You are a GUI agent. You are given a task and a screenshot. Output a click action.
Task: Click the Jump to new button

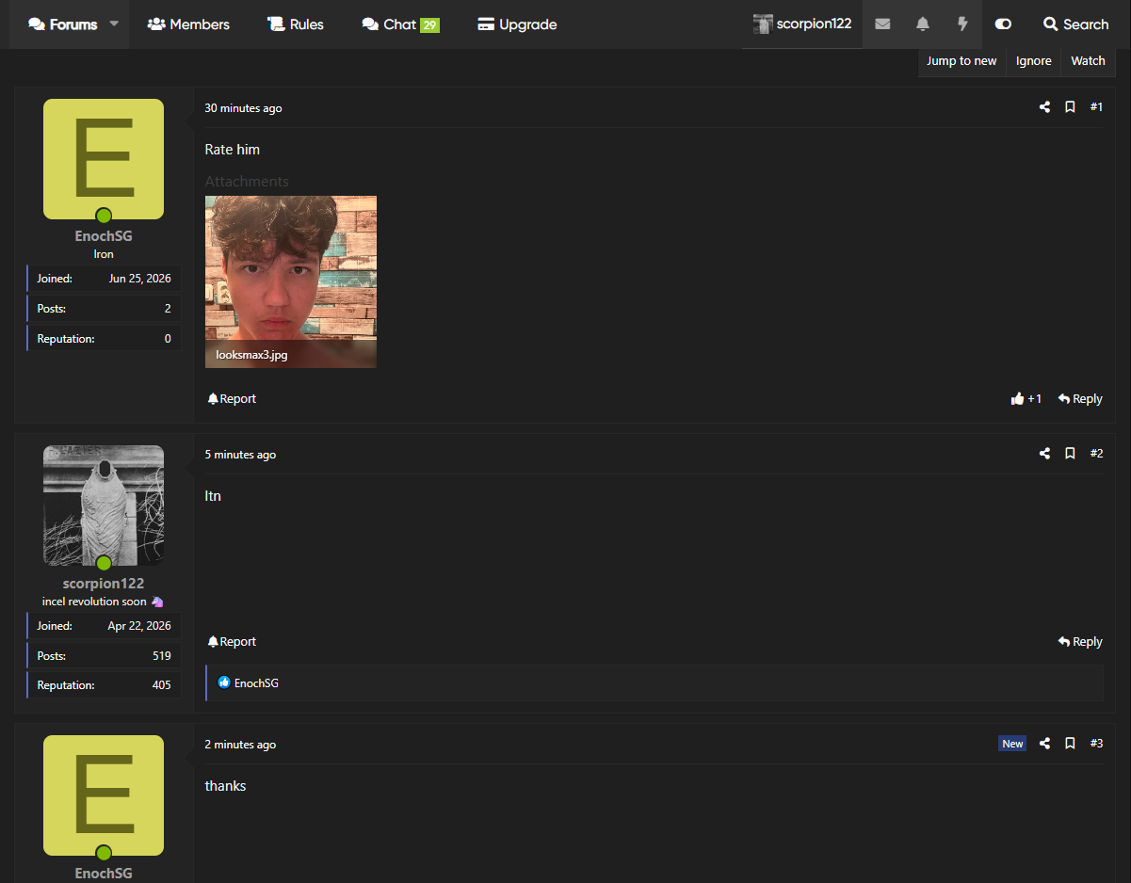(961, 61)
